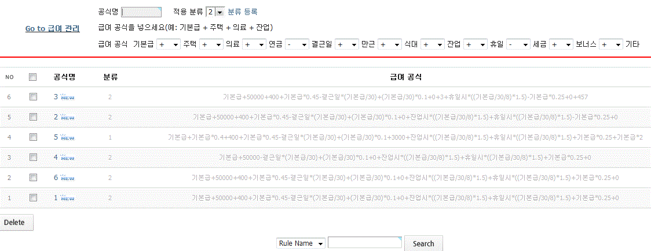
Task: Open the minus operator dropdown after 휴일
Action: click(518, 44)
